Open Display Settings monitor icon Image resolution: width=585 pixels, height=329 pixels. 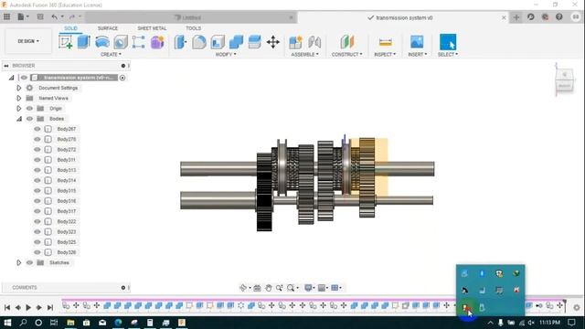coord(308,288)
